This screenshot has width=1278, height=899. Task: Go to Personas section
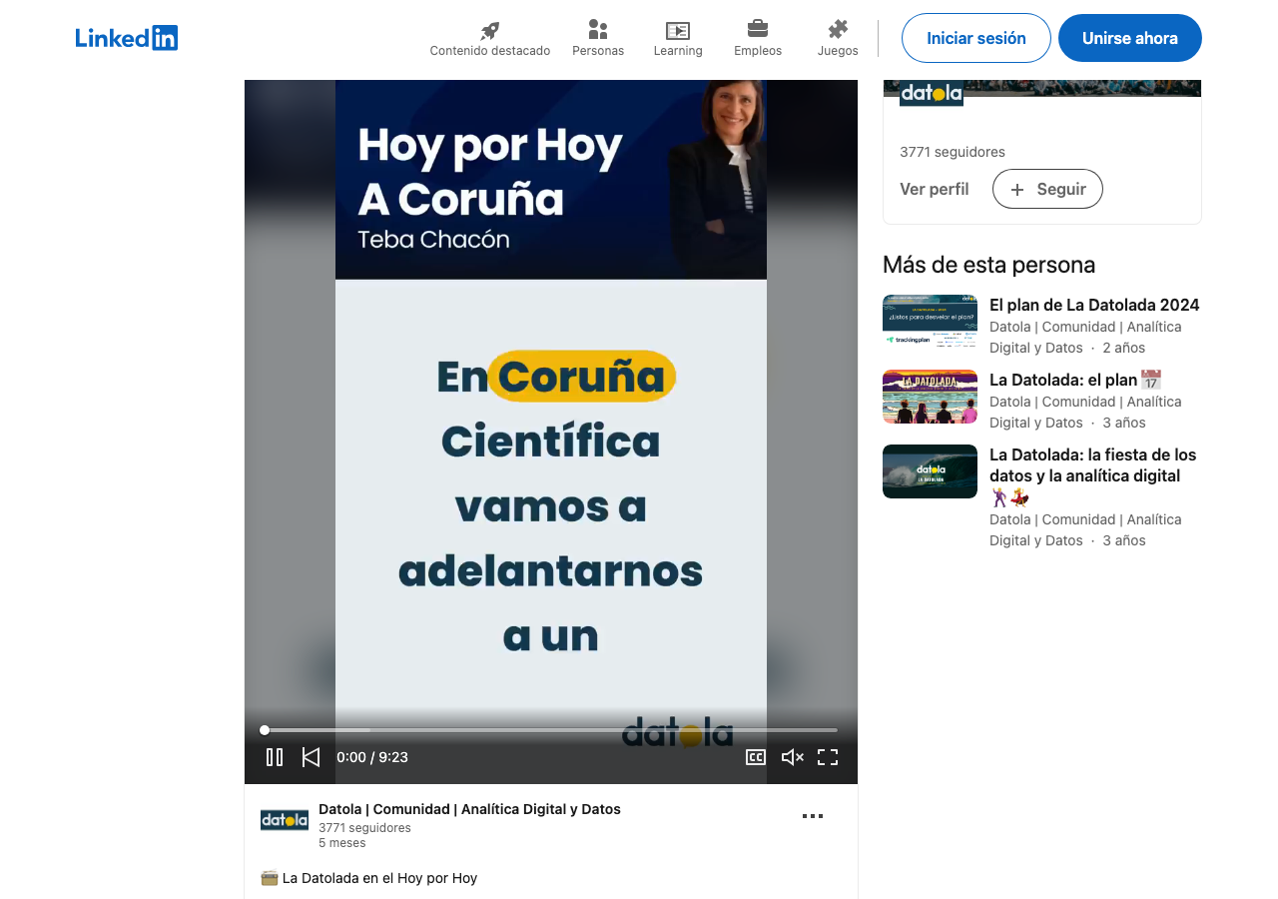[598, 39]
